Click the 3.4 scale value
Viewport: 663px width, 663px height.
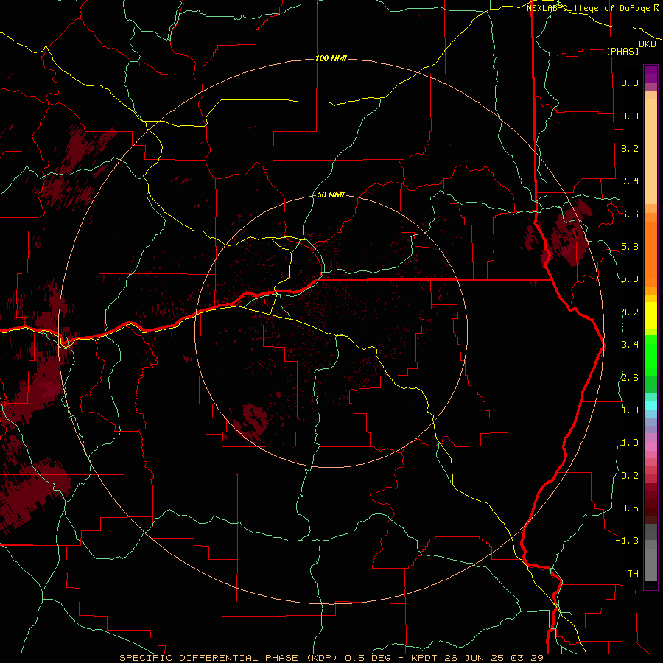630,345
